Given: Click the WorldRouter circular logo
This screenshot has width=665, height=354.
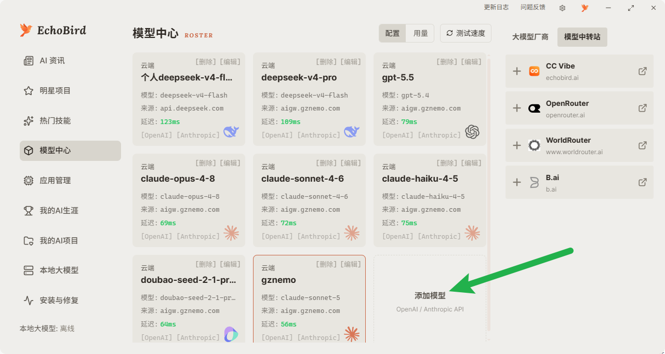Looking at the screenshot, I should [x=534, y=145].
